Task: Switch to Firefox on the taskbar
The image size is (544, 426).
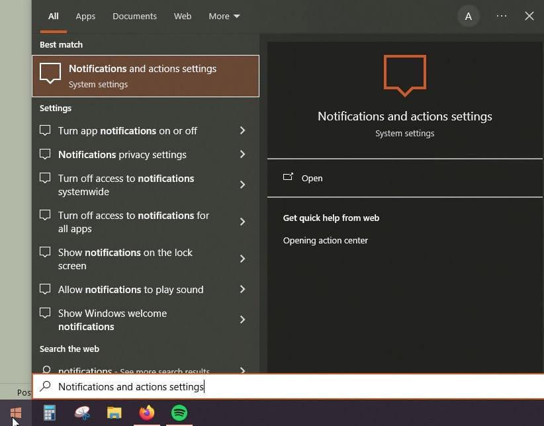Action: tap(147, 413)
